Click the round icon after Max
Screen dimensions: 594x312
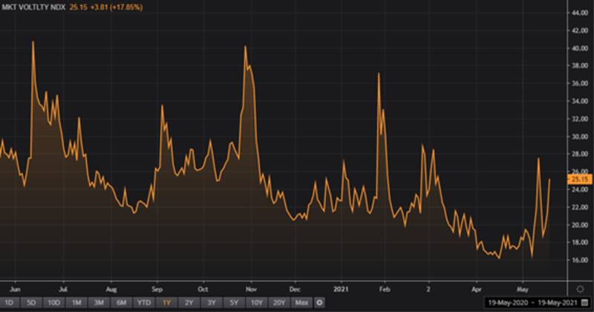pyautogui.click(x=319, y=302)
